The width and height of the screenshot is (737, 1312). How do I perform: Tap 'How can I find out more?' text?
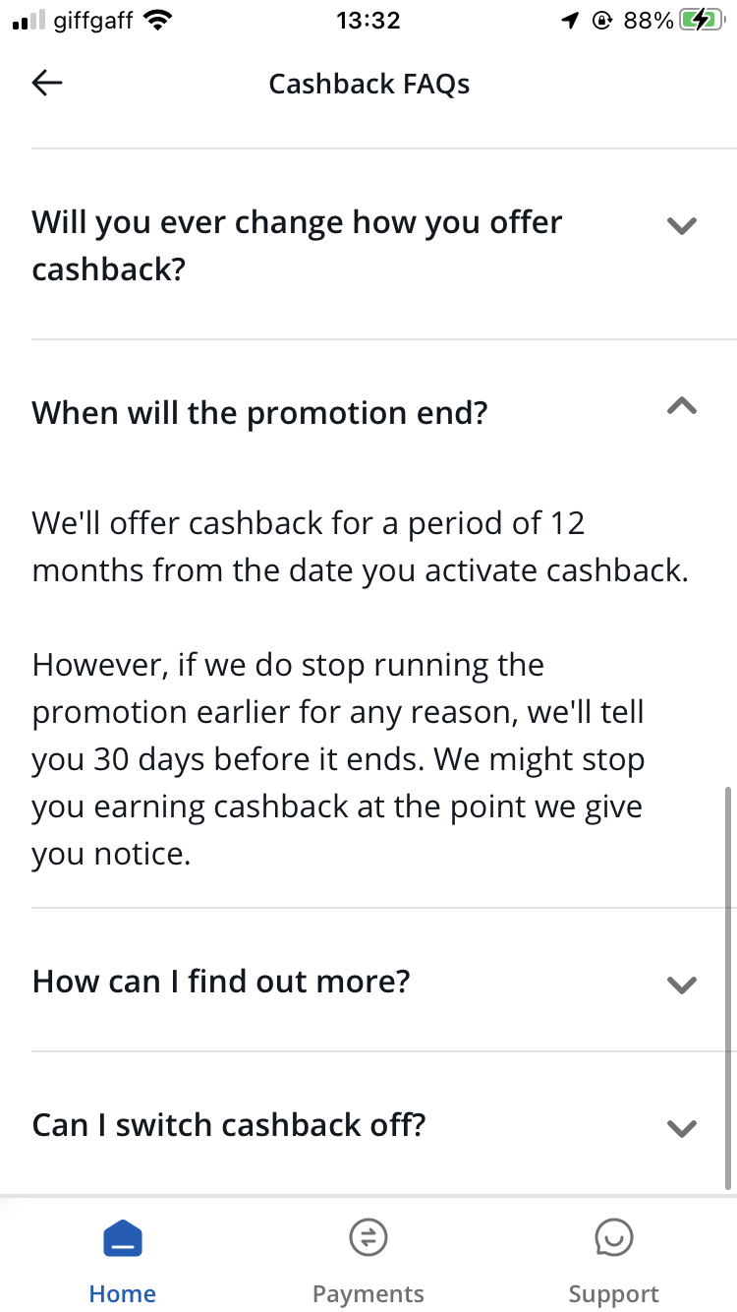pos(221,981)
